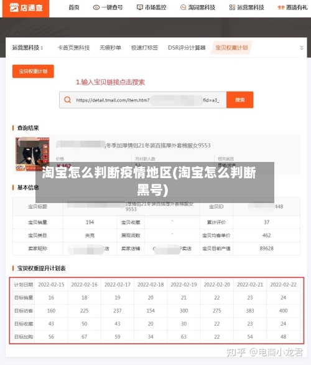Click the monitor icon beside 市场监控
Screen dimensions: 311x365
[x=140, y=7]
